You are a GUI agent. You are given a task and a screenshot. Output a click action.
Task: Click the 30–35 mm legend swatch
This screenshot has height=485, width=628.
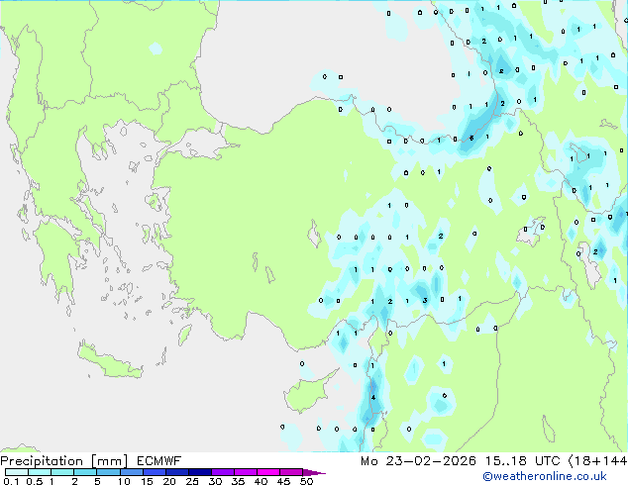(x=223, y=472)
